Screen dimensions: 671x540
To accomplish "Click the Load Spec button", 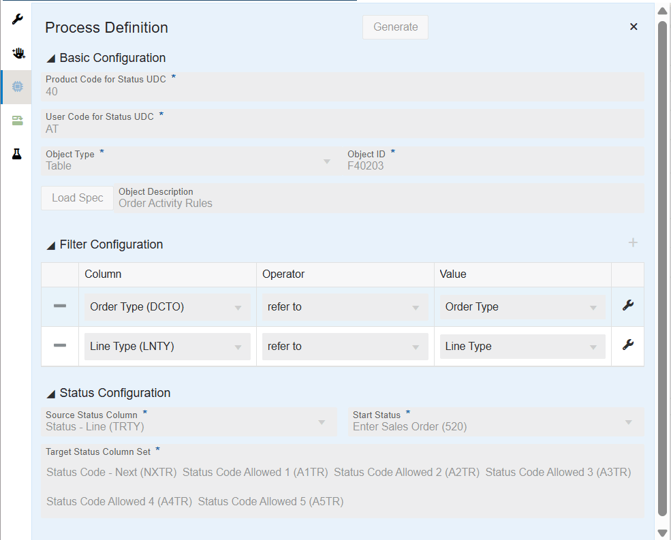I will 78,198.
